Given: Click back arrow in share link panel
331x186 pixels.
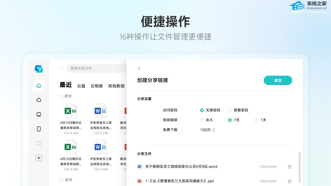Looking at the screenshot, I should click(139, 68).
